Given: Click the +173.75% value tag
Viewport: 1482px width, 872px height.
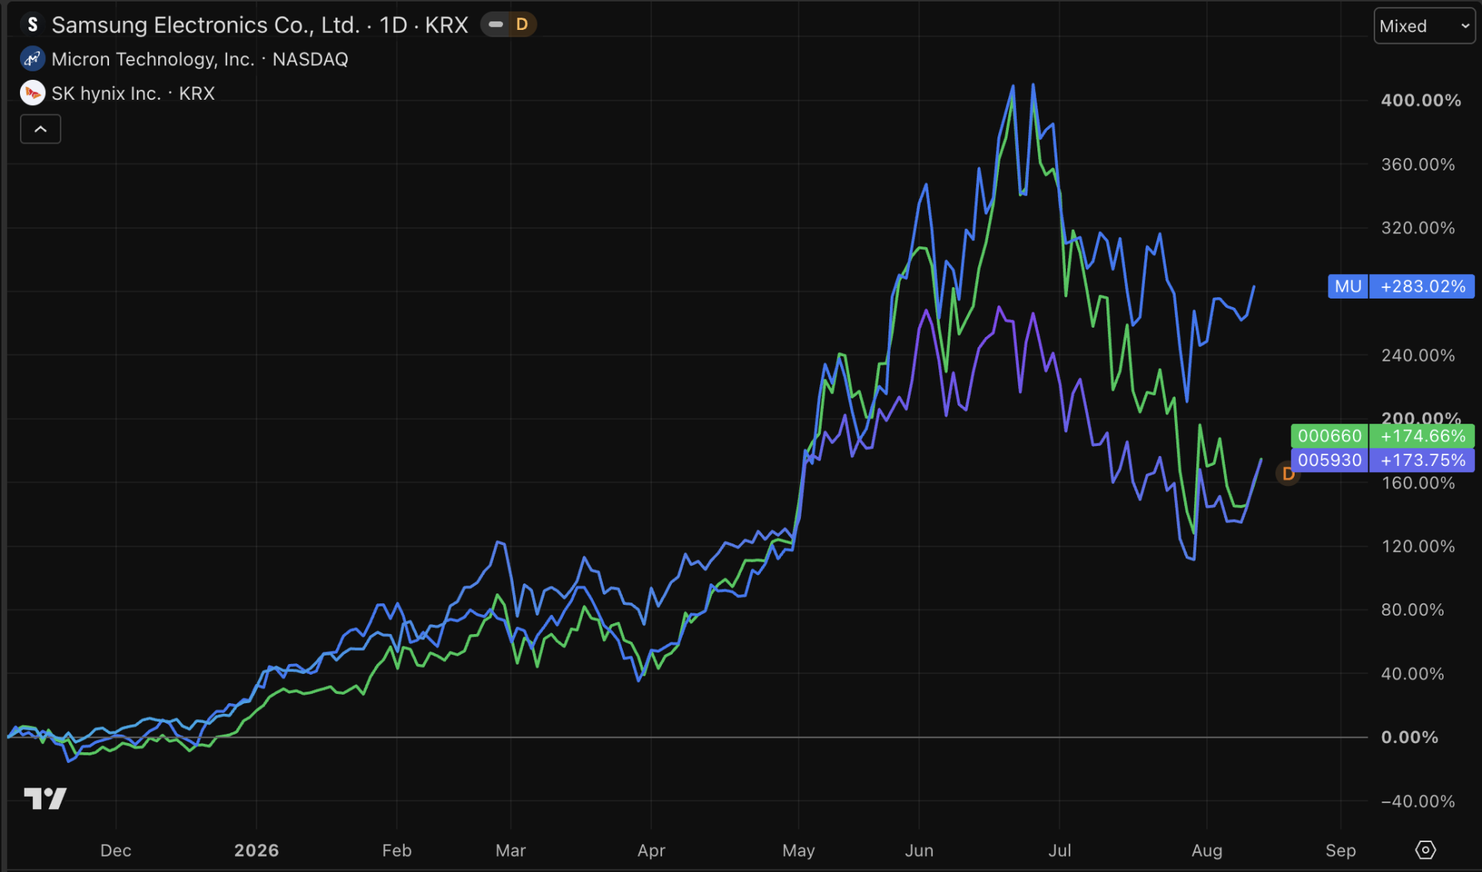Looking at the screenshot, I should tap(1422, 460).
